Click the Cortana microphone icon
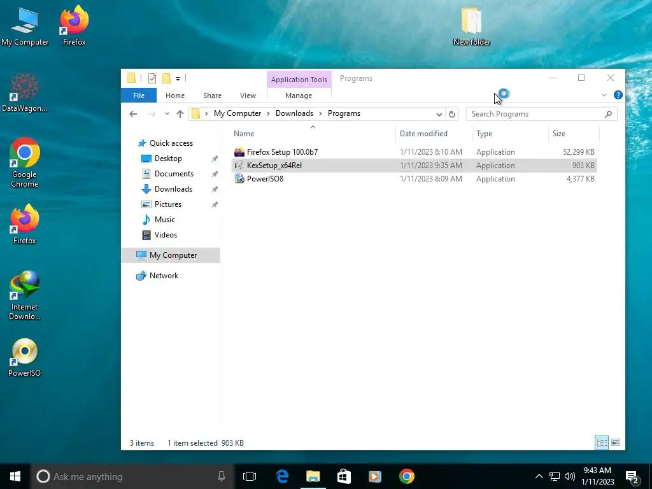Image resolution: width=652 pixels, height=489 pixels. tap(221, 476)
